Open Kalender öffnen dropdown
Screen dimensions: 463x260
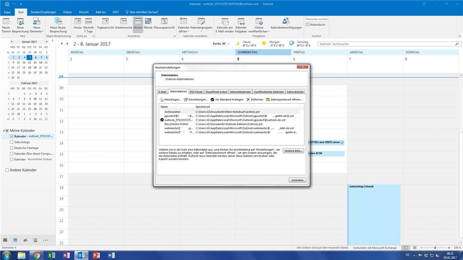tap(184, 25)
